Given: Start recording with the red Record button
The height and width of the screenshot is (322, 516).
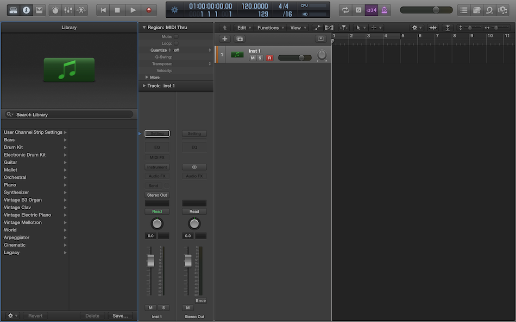Looking at the screenshot, I should (x=149, y=10).
